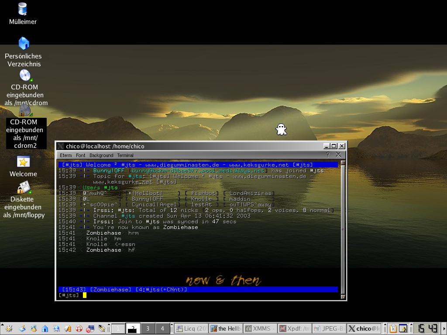This screenshot has height=335, width=447.
Task: Click the Eterm scrollbar down arrow
Action: coord(343,297)
